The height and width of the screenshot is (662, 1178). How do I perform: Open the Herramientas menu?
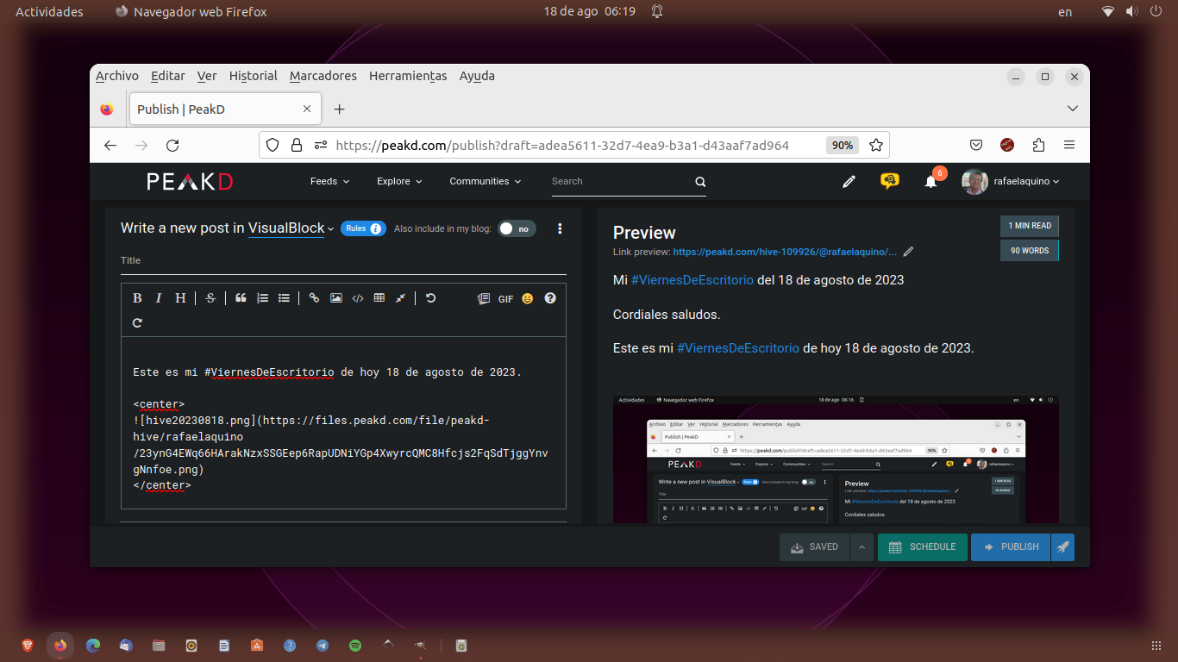(x=408, y=76)
